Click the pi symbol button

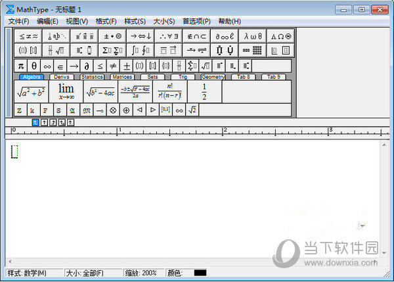20,66
